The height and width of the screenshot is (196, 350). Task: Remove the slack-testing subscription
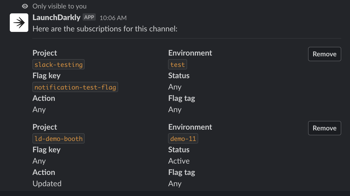point(324,54)
